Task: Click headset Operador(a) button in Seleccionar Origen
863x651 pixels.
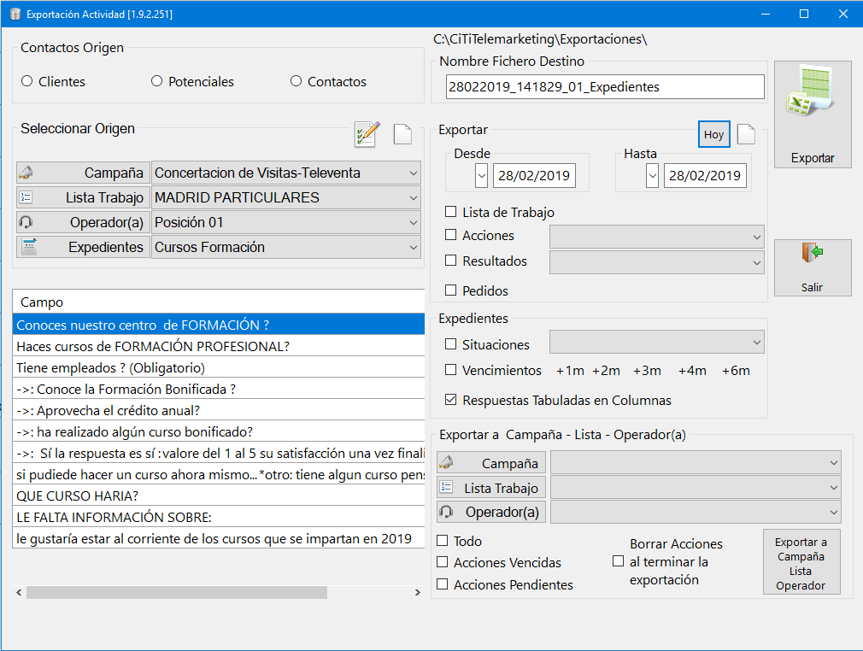Action: point(83,222)
